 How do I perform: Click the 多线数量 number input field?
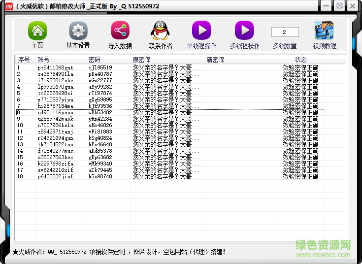(x=285, y=32)
